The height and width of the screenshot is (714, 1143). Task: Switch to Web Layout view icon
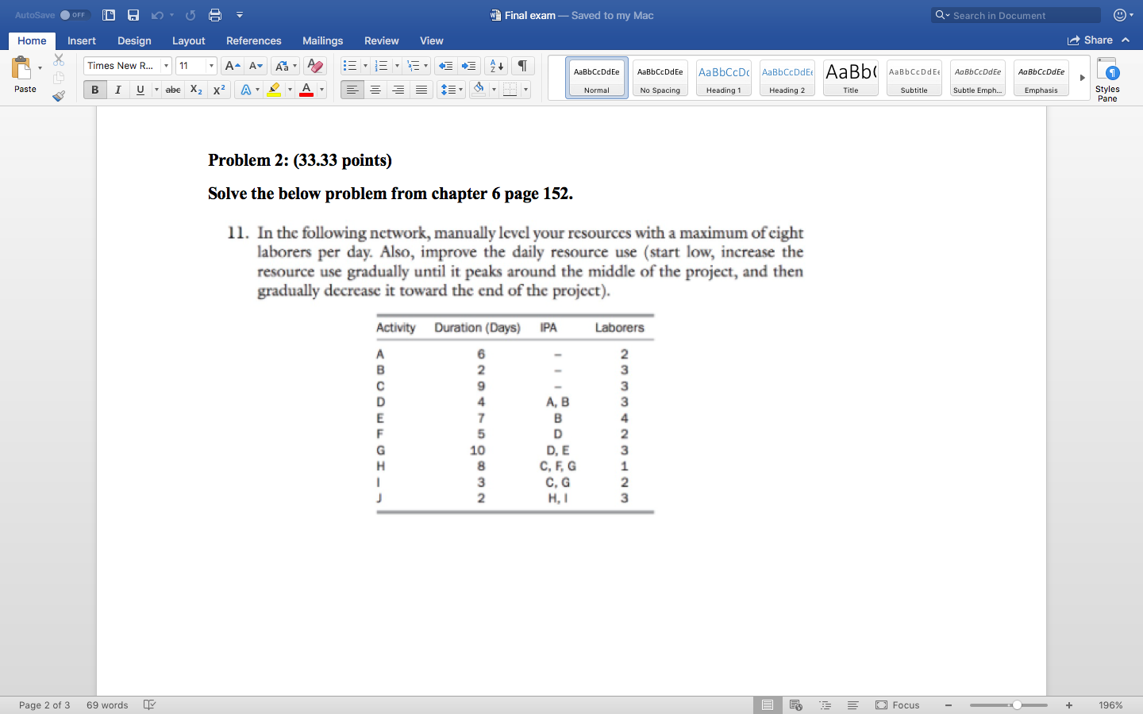click(x=796, y=704)
